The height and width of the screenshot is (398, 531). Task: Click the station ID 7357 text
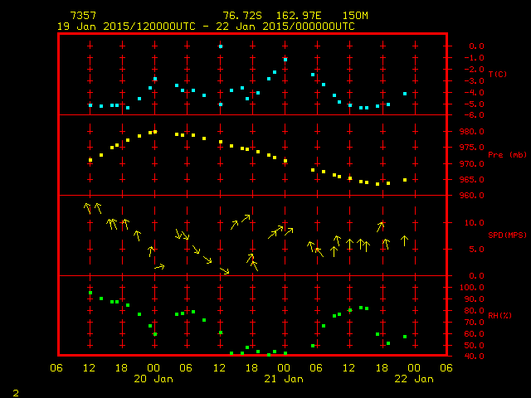click(83, 16)
